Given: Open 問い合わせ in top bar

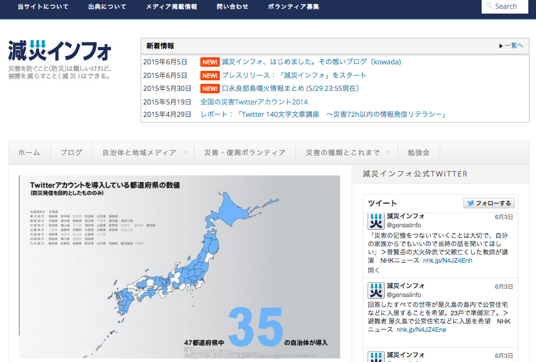Looking at the screenshot, I should [232, 6].
